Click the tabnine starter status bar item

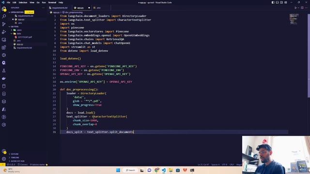39,164
